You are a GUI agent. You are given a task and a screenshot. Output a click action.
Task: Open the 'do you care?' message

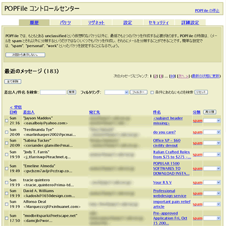[164, 132]
